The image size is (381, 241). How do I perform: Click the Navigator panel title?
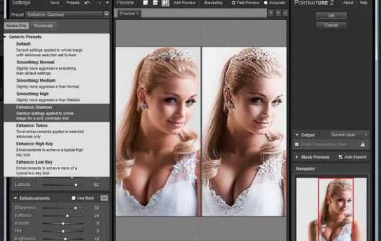click(305, 169)
